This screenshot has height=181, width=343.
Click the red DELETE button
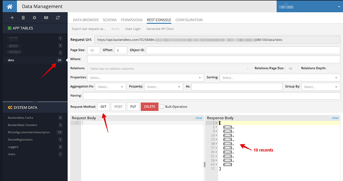pos(150,106)
